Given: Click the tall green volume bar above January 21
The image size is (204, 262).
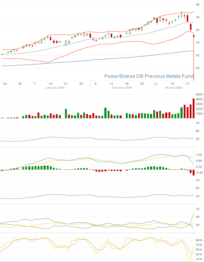Looking at the screenshot, I should pyautogui.click(x=66, y=114).
